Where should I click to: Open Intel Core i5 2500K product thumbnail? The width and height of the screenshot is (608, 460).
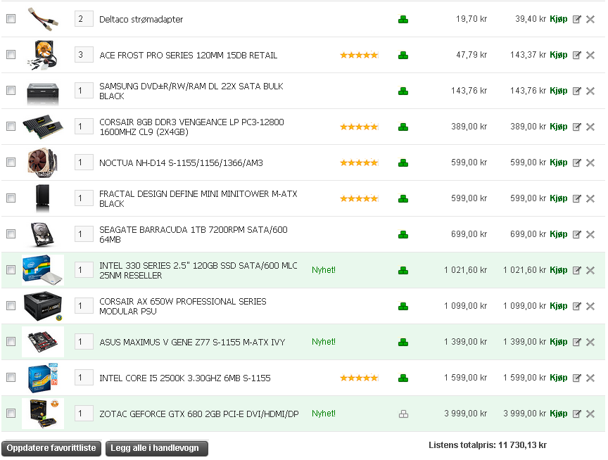43,378
